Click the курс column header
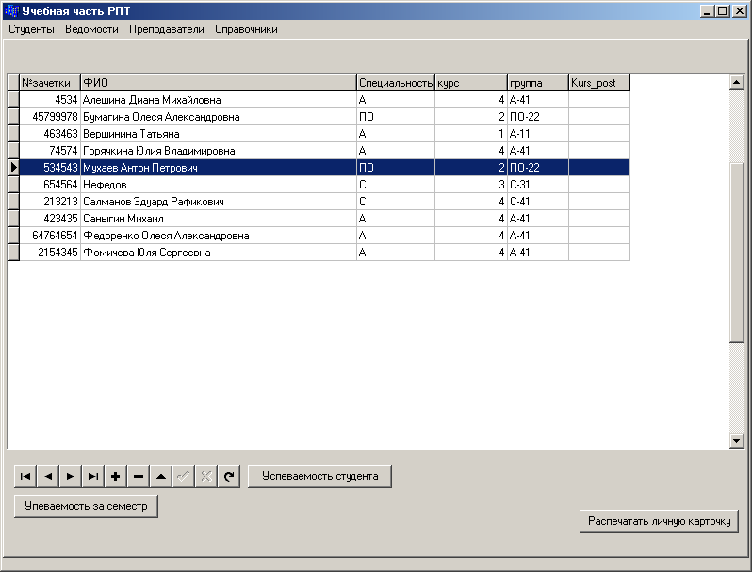 tap(471, 83)
